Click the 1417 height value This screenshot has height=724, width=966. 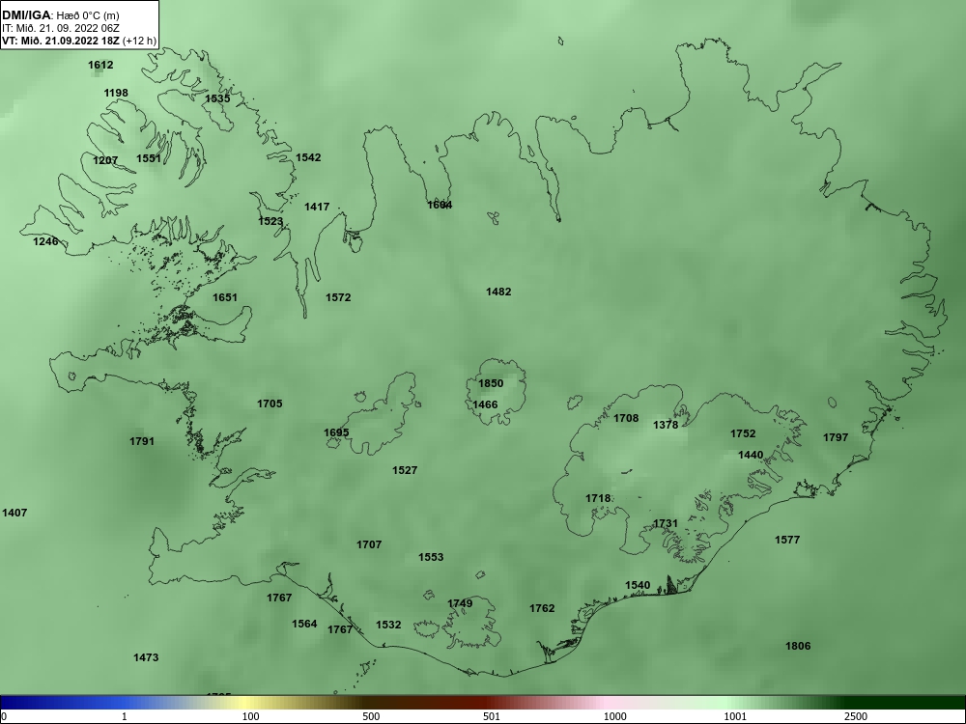pos(317,207)
